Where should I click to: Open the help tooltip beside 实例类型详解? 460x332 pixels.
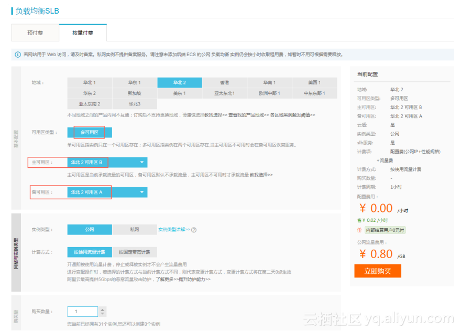pyautogui.click(x=194, y=230)
